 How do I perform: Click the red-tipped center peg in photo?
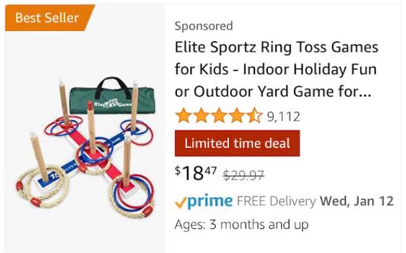pyautogui.click(x=91, y=127)
